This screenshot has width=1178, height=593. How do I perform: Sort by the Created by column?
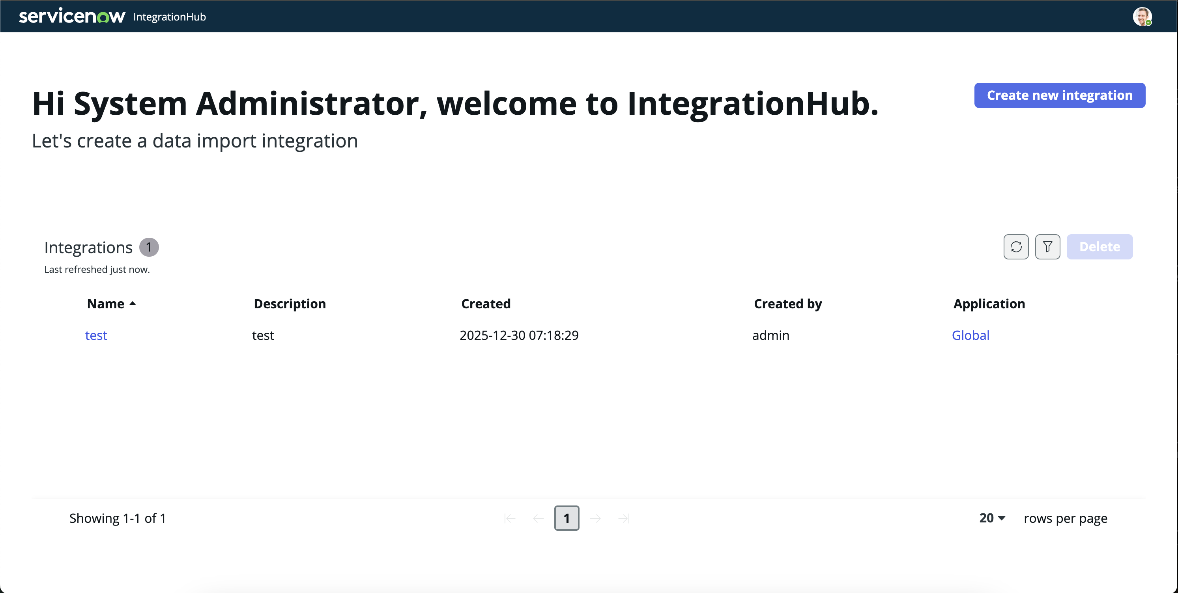point(787,304)
